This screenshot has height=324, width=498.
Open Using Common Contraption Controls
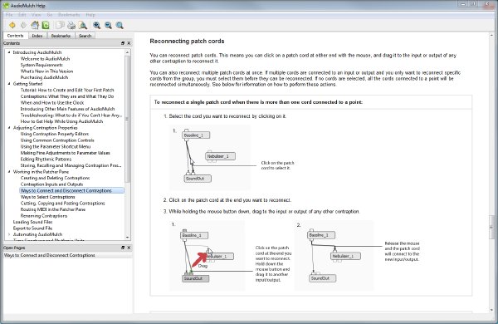click(x=57, y=140)
